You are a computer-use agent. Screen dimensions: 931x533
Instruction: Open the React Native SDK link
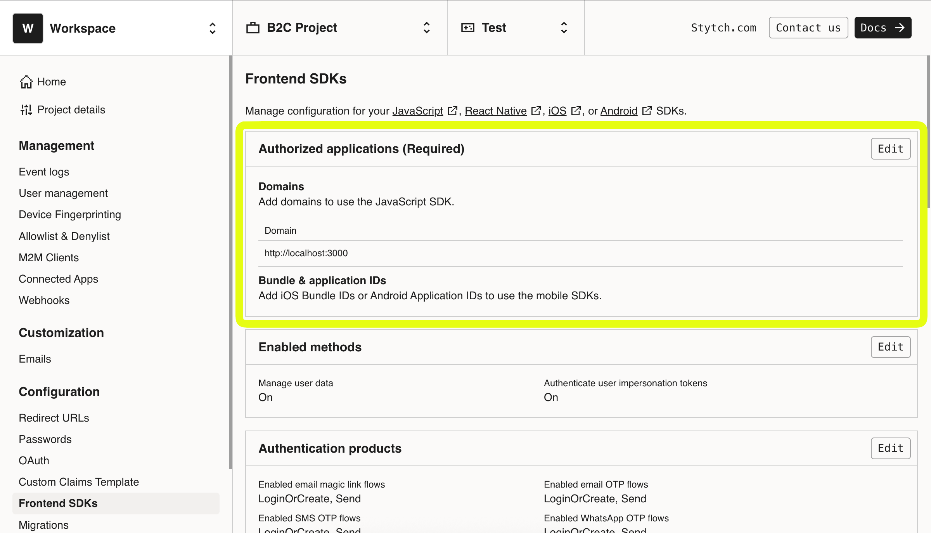point(496,111)
